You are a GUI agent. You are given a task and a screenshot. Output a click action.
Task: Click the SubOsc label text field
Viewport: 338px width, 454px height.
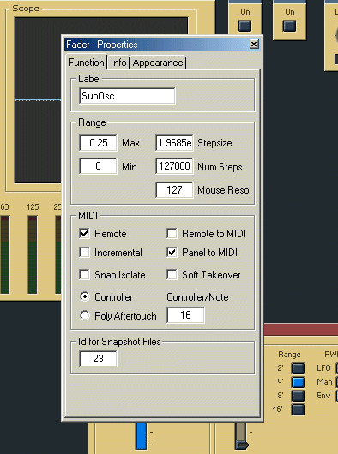[x=127, y=96]
